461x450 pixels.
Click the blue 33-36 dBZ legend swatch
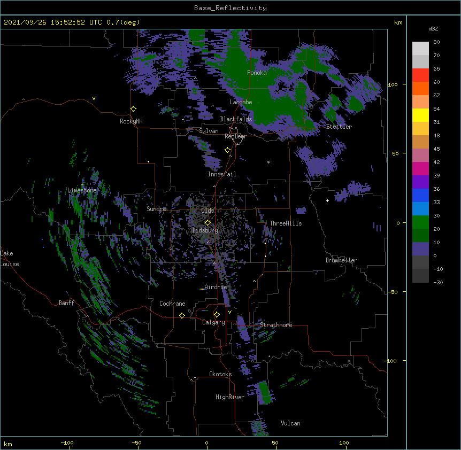(420, 195)
